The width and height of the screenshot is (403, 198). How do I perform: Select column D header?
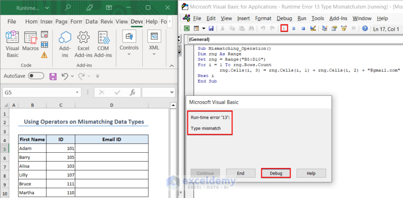pos(111,105)
